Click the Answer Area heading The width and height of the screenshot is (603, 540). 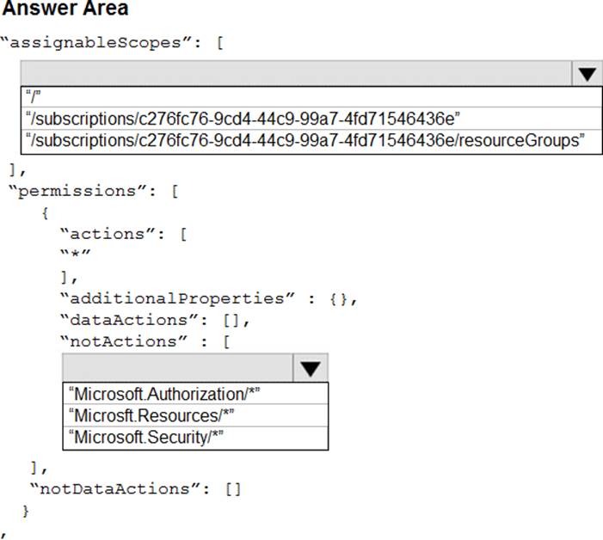click(x=66, y=9)
